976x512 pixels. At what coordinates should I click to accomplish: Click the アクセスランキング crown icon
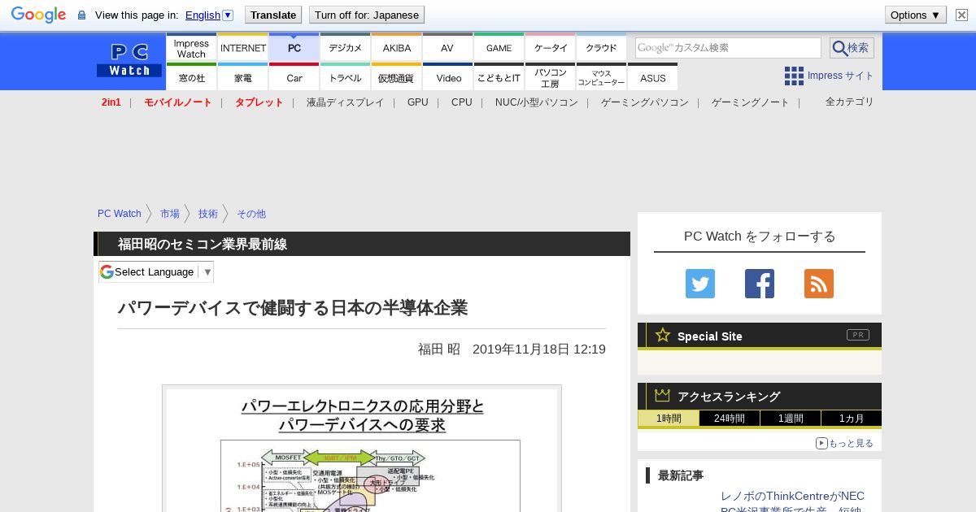(663, 396)
